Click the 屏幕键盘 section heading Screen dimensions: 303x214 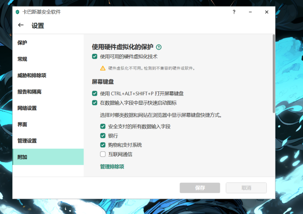click(103, 82)
